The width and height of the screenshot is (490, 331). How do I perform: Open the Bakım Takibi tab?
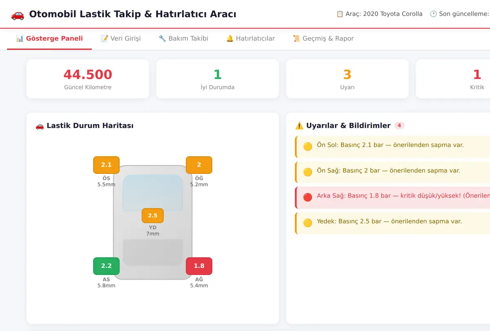coord(183,39)
